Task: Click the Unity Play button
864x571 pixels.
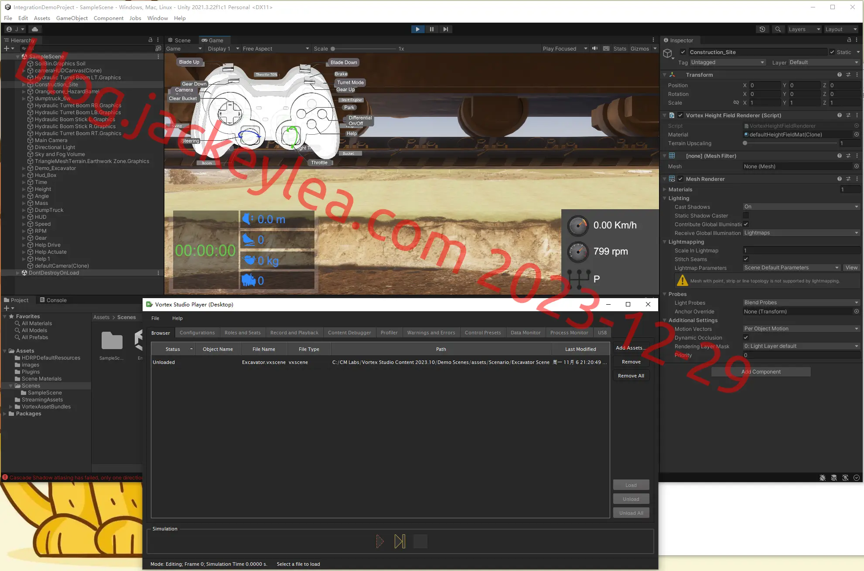Action: point(417,29)
